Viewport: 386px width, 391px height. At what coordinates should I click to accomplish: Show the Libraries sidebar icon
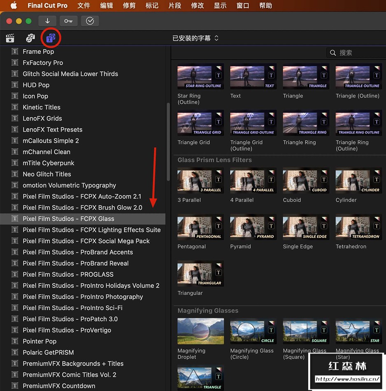(x=10, y=38)
